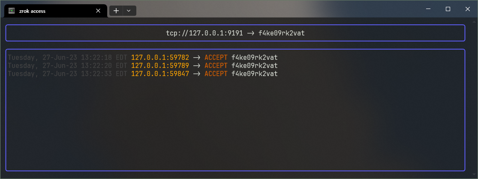This screenshot has width=478, height=179.
Task: Maximize the terminal window
Action: click(448, 9)
